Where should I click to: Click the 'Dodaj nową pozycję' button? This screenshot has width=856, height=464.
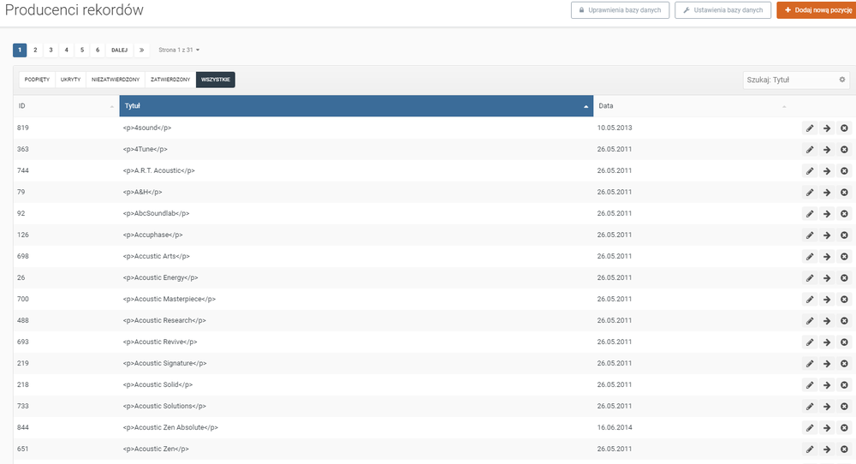tap(815, 10)
